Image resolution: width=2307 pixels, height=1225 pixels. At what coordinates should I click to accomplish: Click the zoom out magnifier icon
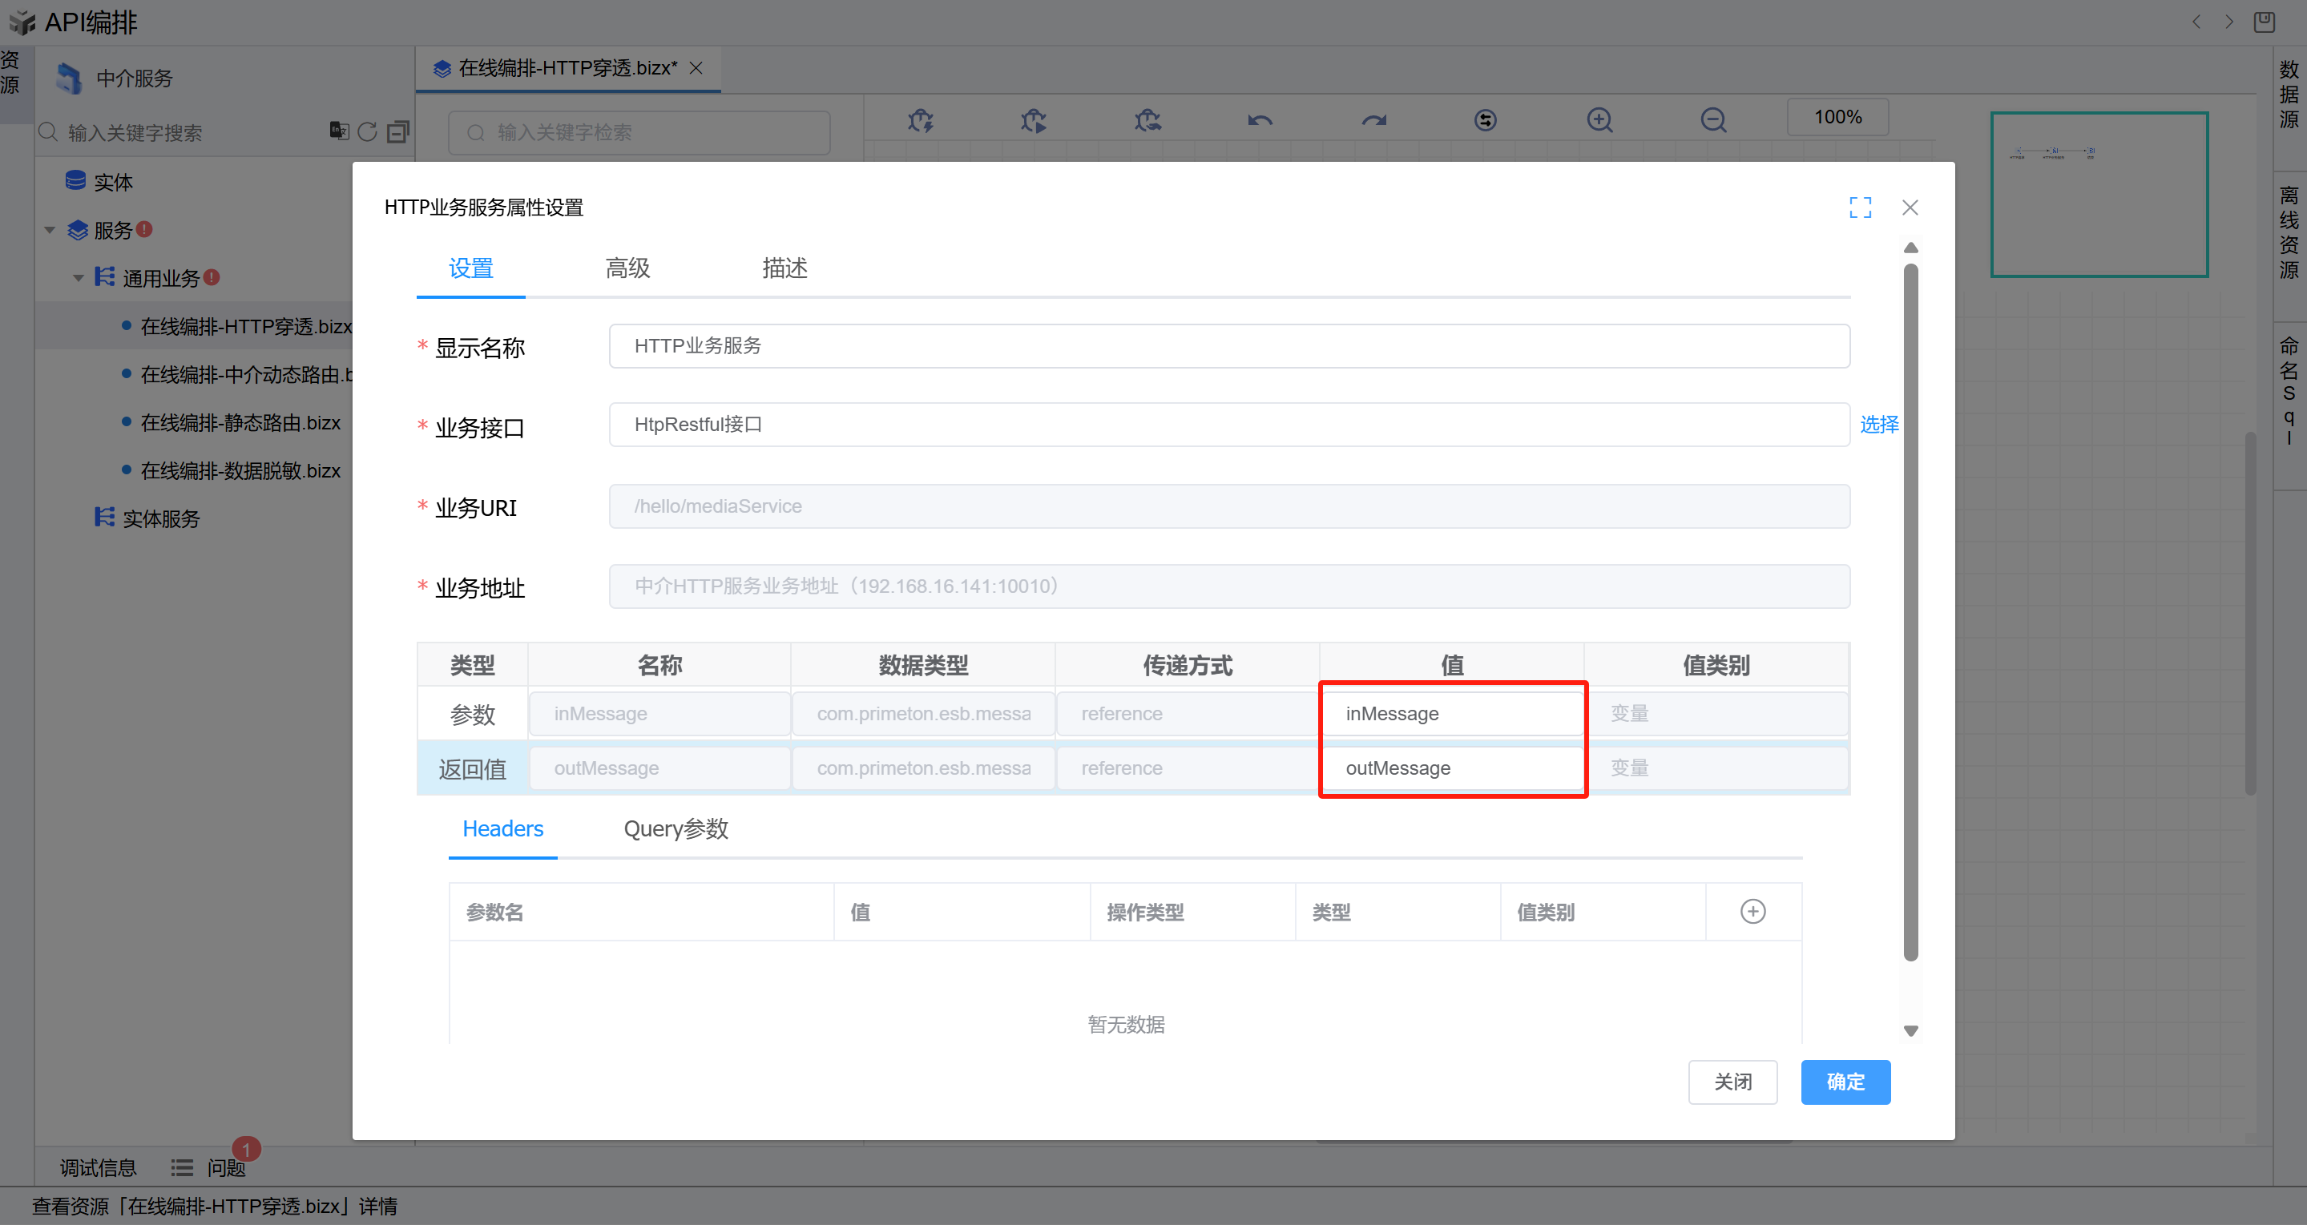[x=1713, y=120]
